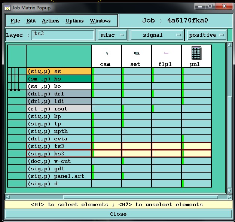235x222 pixels.
Task: Click the ts3 cell under flp1
Action: pyautogui.click(x=167, y=146)
